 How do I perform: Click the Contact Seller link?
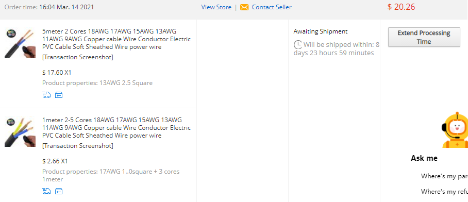pos(272,7)
